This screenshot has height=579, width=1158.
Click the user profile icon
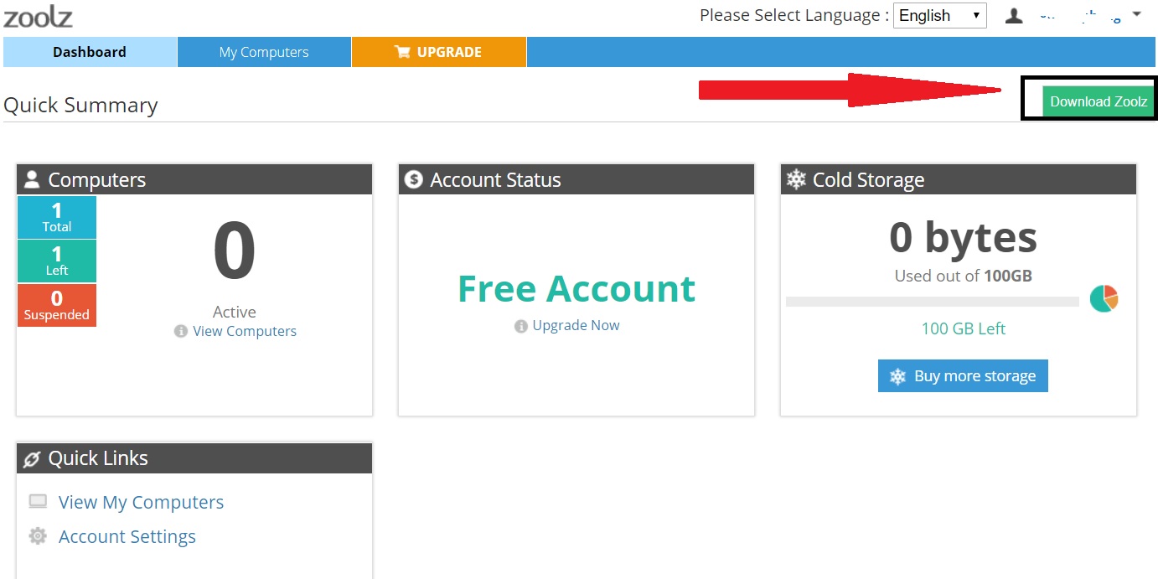click(1014, 15)
